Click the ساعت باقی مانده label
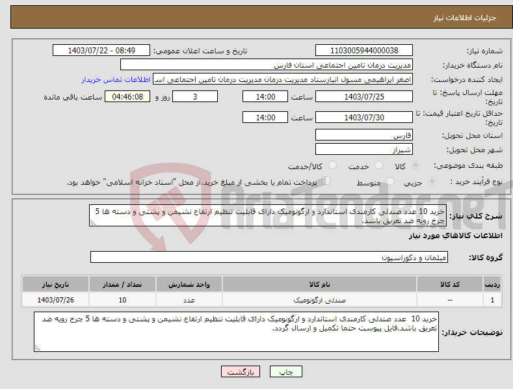 tap(73, 98)
